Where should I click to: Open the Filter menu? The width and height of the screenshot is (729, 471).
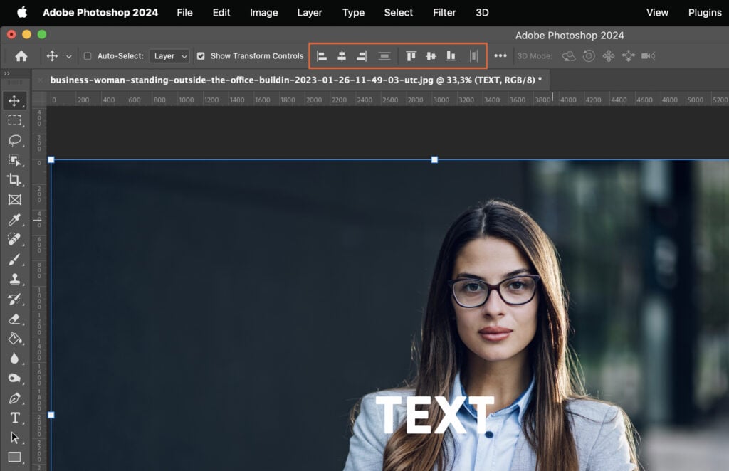[x=444, y=12]
